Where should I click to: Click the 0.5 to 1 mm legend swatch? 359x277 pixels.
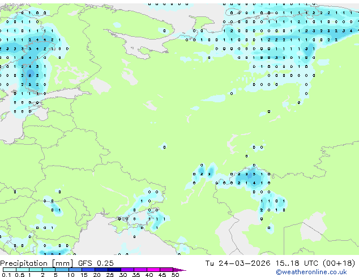pos(23,270)
